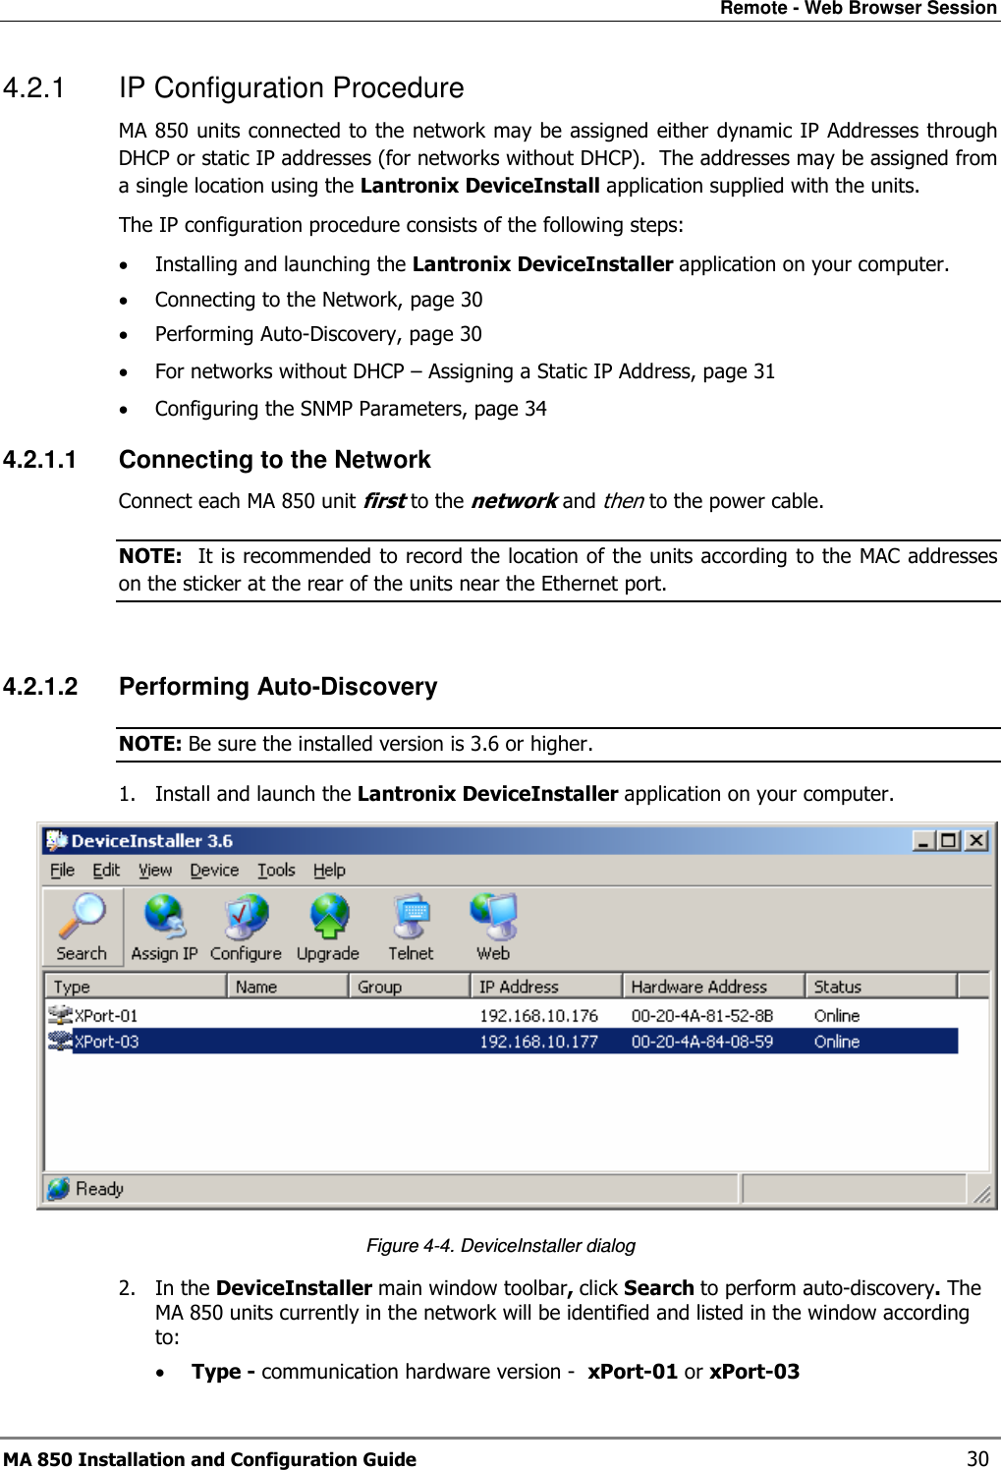Open Telnet from the toolbar
The width and height of the screenshot is (1001, 1470).
click(411, 927)
